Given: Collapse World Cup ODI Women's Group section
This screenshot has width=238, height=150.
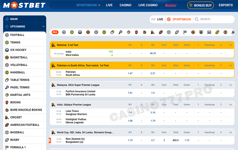Looking at the screenshot, I should click(x=231, y=132).
